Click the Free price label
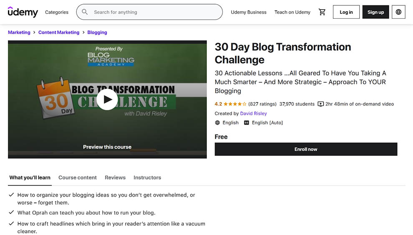The width and height of the screenshot is (413, 235). pyautogui.click(x=221, y=137)
